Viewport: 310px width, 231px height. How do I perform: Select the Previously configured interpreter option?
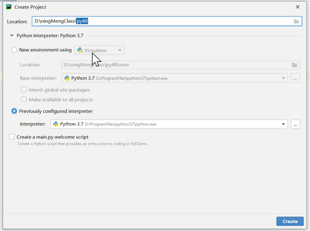point(14,111)
